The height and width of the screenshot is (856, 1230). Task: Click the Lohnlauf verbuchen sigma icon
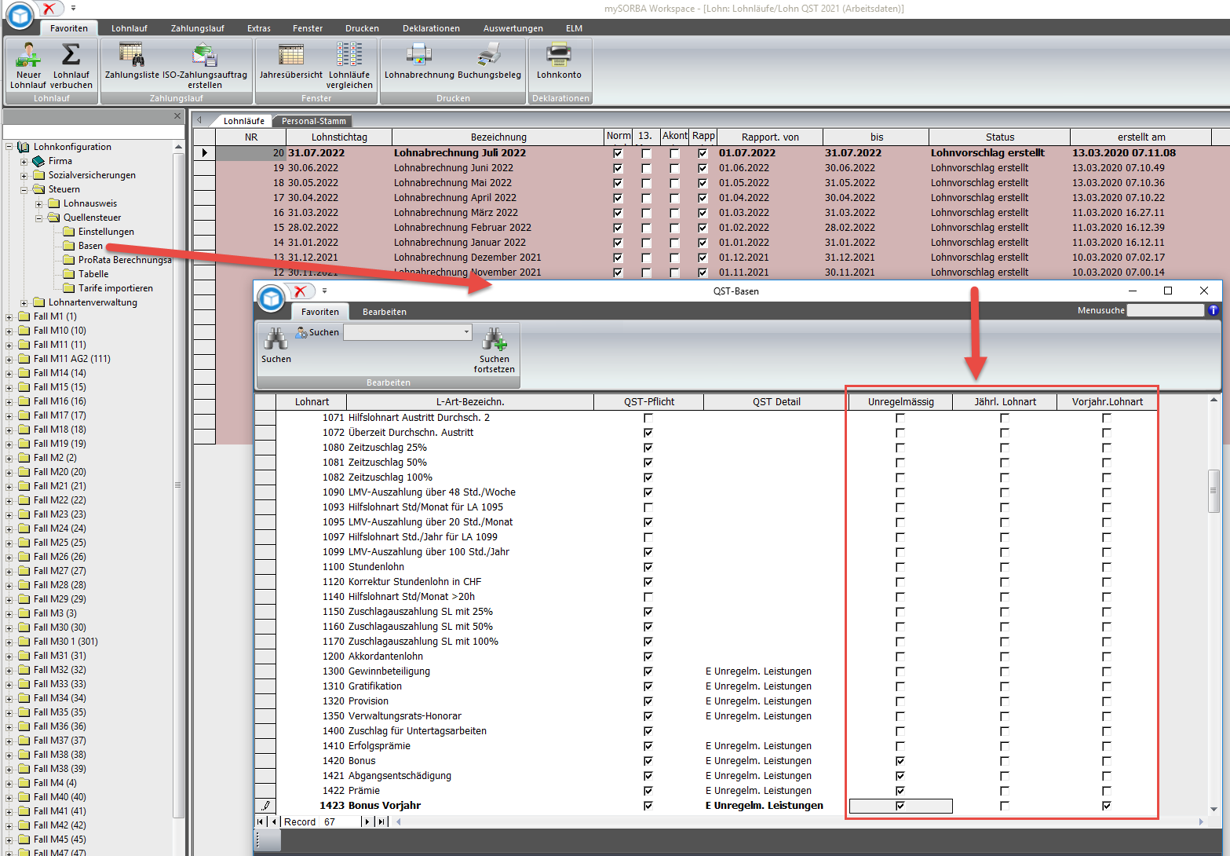pos(71,57)
